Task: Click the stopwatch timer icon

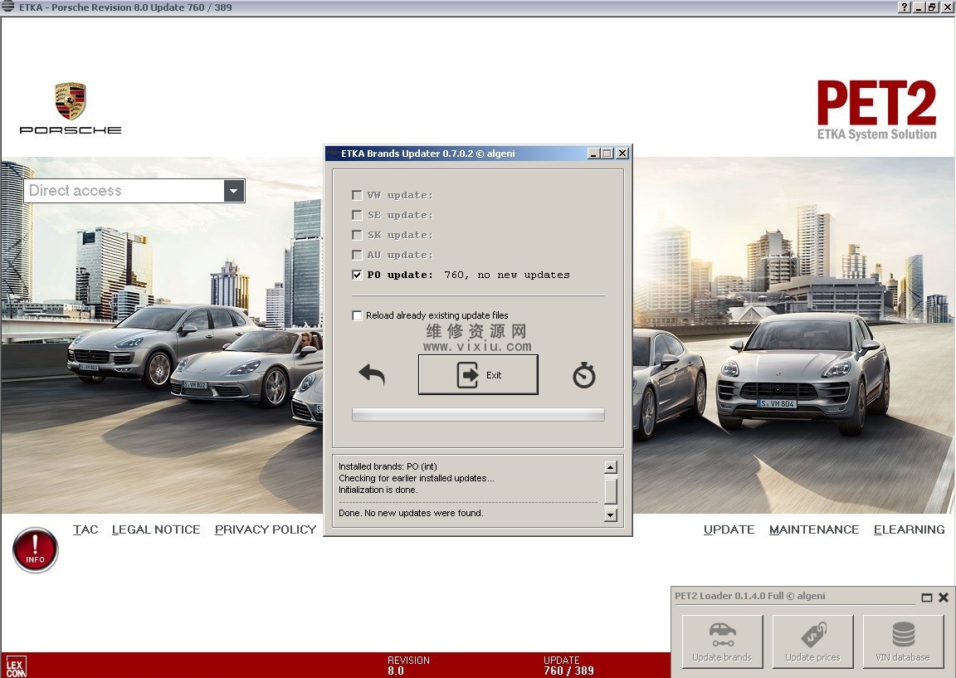Action: pos(584,376)
